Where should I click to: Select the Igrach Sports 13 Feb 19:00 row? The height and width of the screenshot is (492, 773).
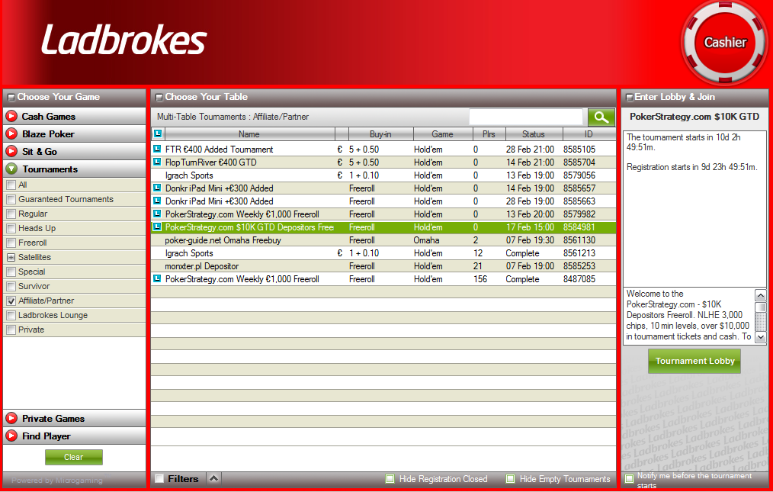pos(383,175)
